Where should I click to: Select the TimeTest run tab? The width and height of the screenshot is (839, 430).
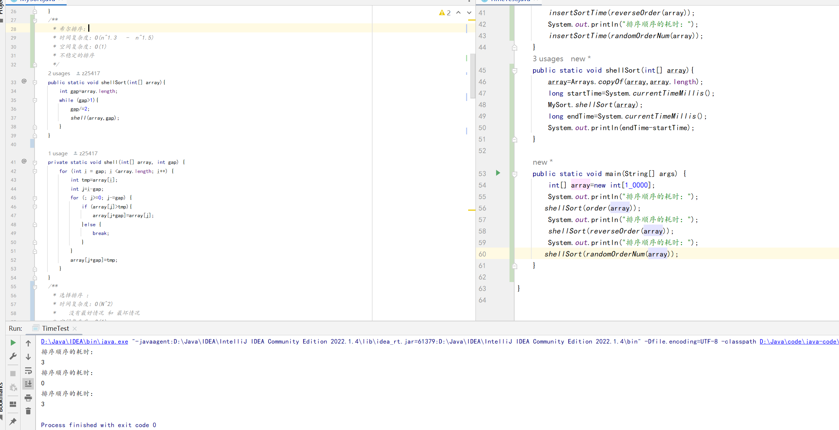(55, 328)
